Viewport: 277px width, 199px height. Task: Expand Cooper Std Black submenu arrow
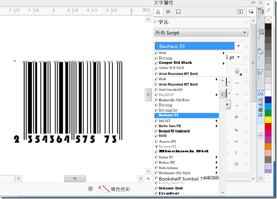pyautogui.click(x=223, y=63)
